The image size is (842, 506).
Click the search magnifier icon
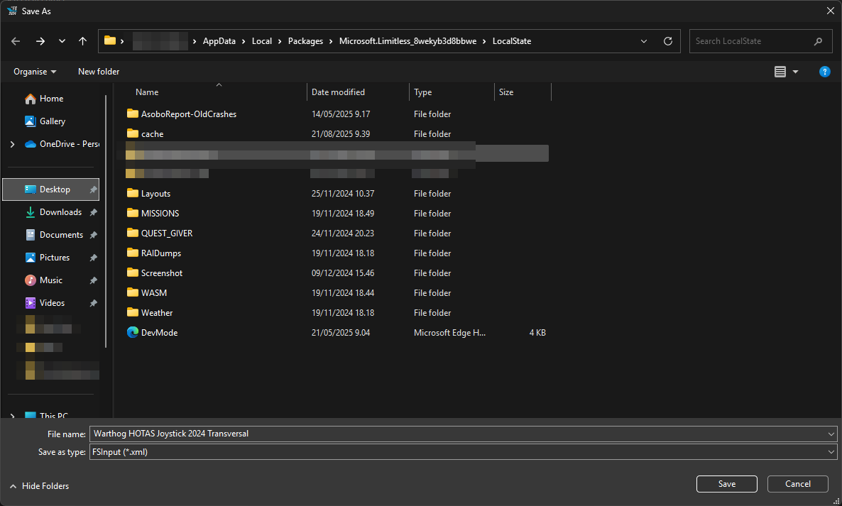coord(819,41)
